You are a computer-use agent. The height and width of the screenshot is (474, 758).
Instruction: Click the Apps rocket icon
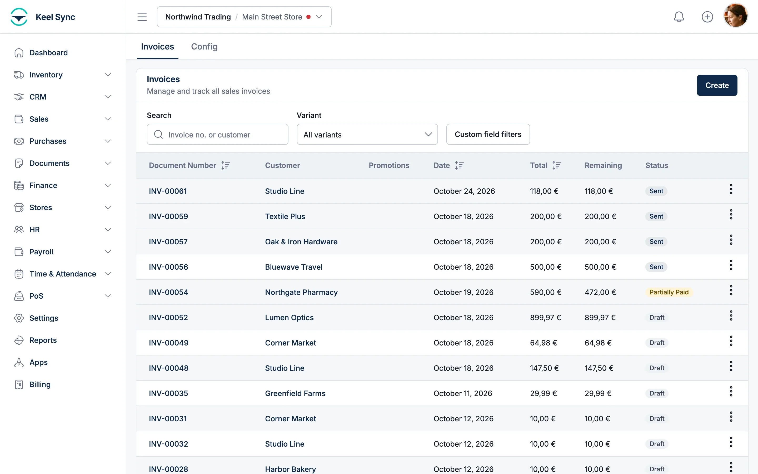click(x=19, y=362)
